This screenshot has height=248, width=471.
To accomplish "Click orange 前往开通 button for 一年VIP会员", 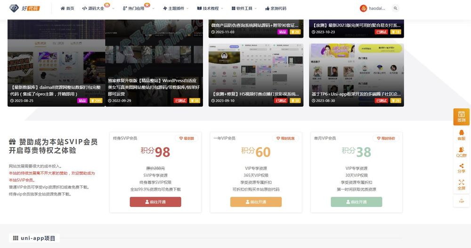I will 256,202.
